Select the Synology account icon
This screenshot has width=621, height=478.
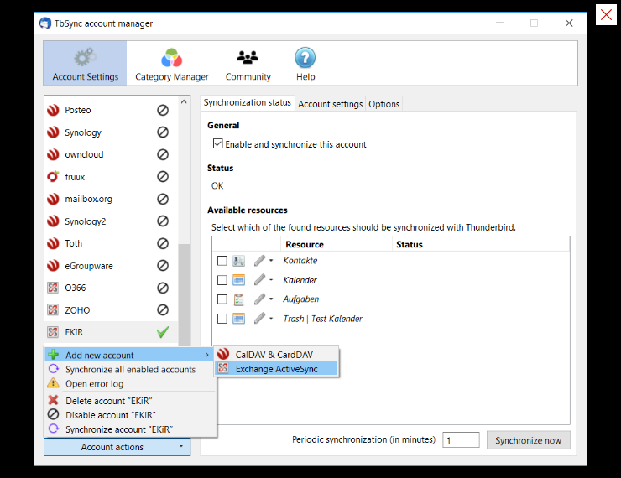coord(53,132)
